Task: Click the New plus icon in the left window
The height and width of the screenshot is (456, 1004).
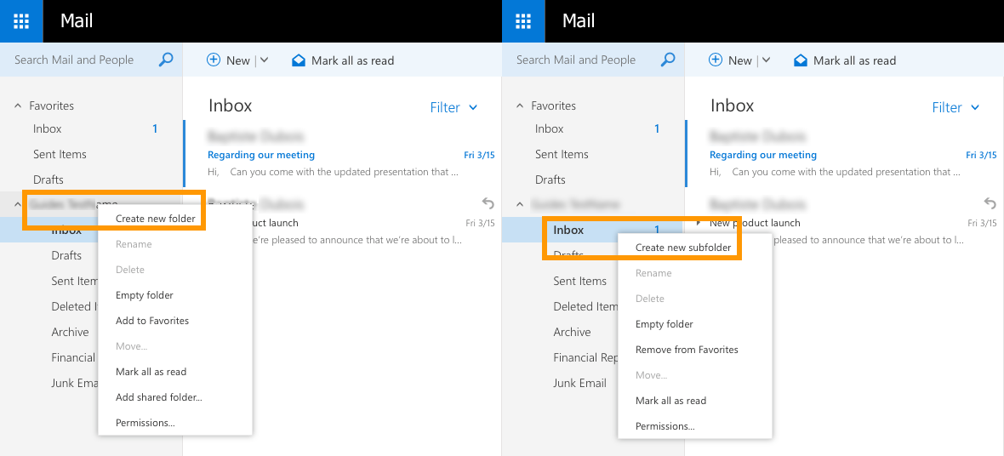Action: 214,60
